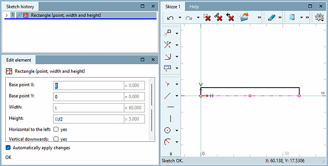Select the arc tool
The image size is (328, 166).
coord(167,142)
